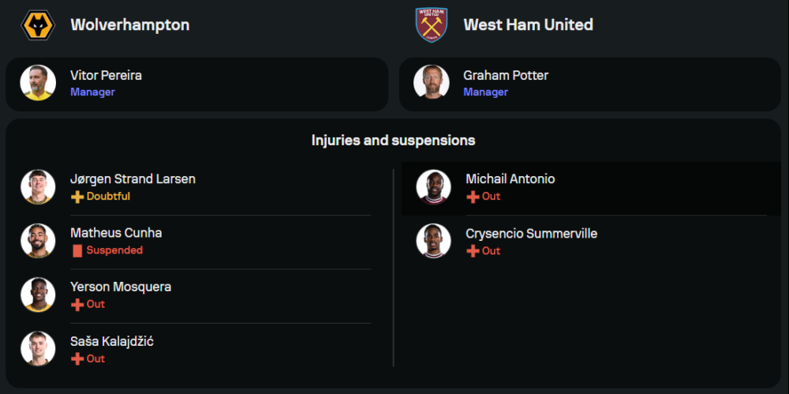This screenshot has width=789, height=394.
Task: Open Vitor Pereira's manager photo
Action: point(38,83)
